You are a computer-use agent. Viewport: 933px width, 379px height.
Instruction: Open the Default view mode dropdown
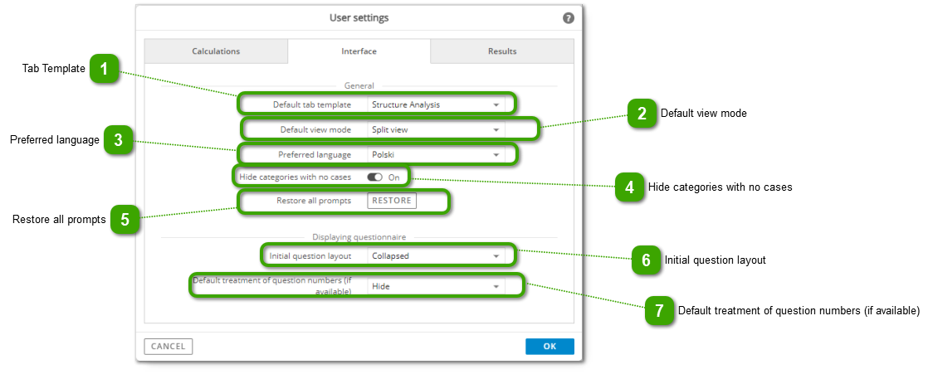point(436,129)
